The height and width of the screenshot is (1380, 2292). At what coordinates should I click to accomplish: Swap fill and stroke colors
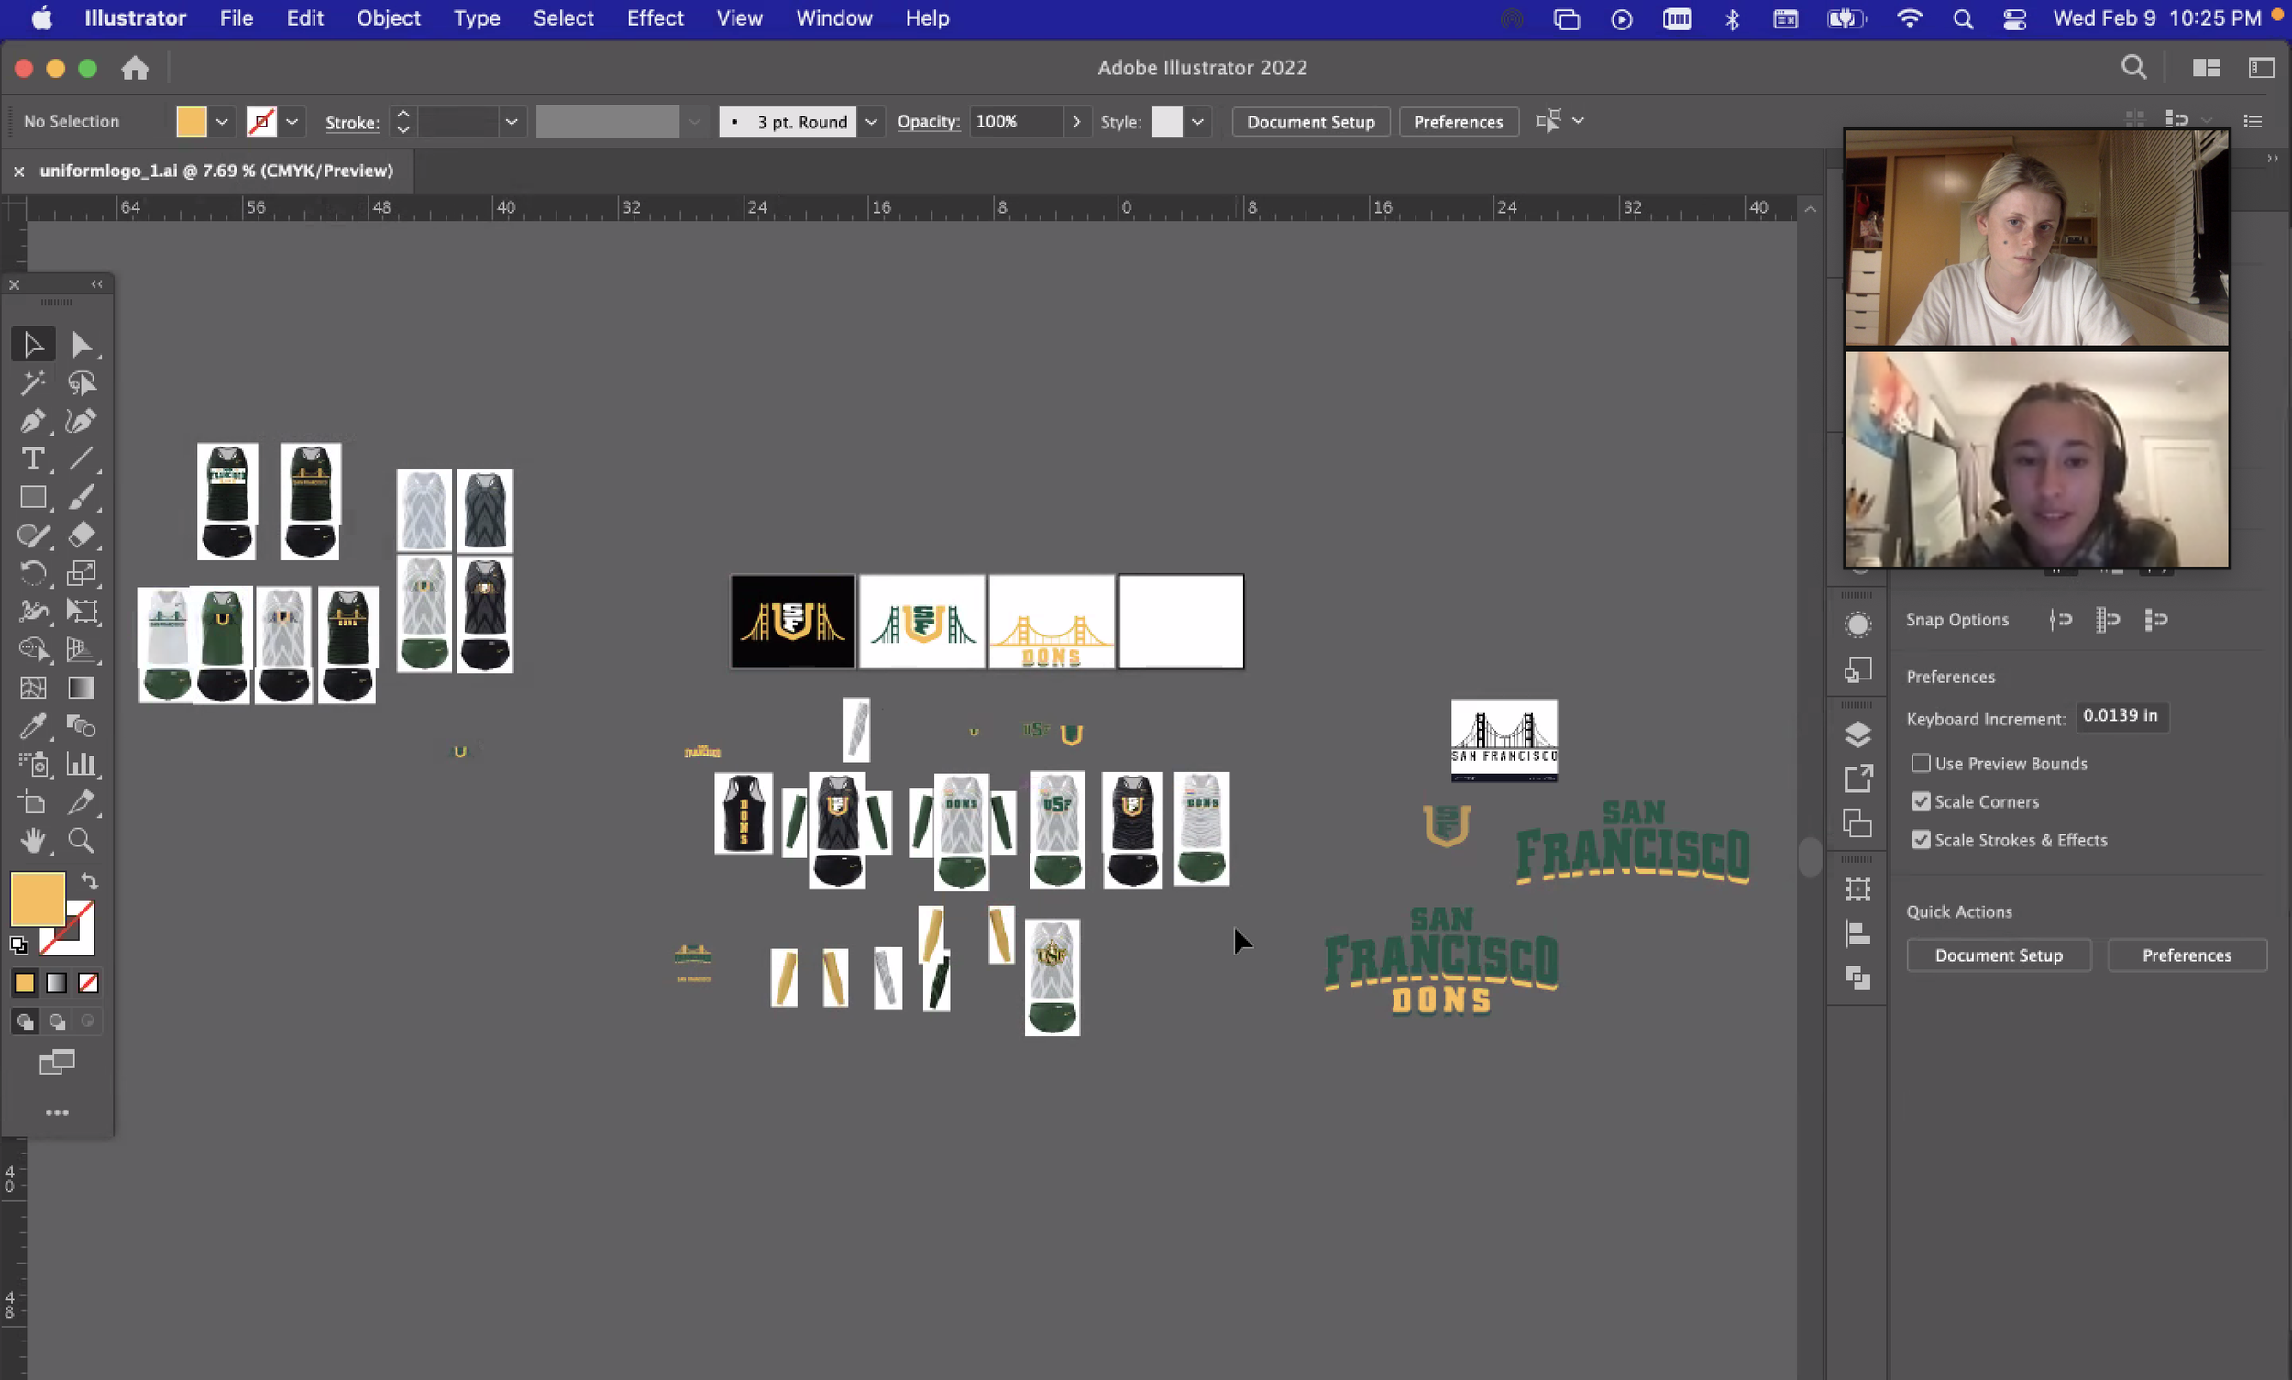coord(89,880)
